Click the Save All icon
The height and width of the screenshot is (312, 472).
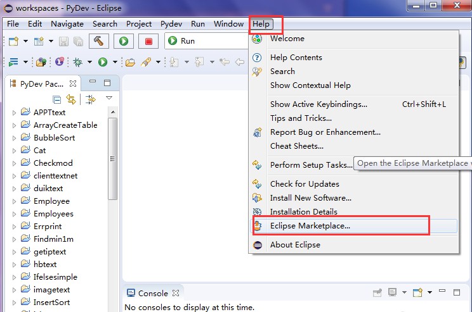[x=78, y=41]
